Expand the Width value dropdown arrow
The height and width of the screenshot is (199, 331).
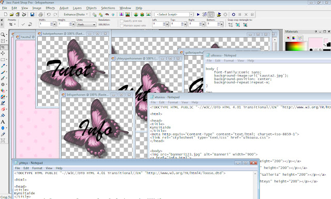tap(54, 24)
